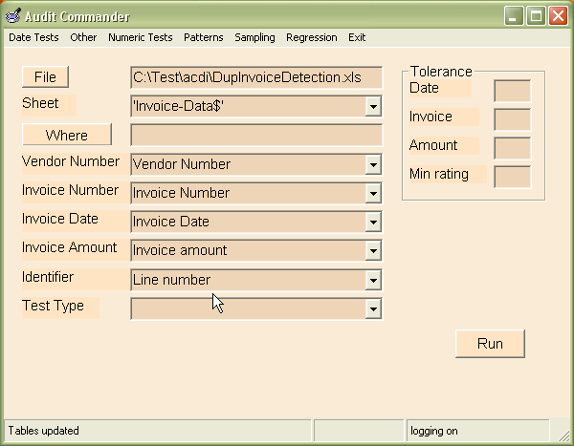Click the Where button
The image size is (574, 446).
tap(67, 135)
